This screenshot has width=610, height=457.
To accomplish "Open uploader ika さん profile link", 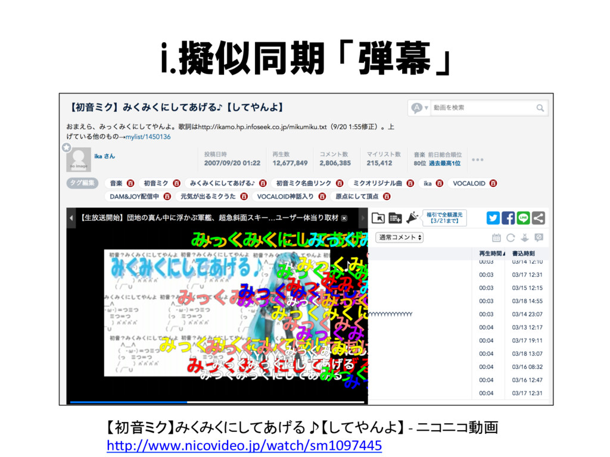I will 104,156.
